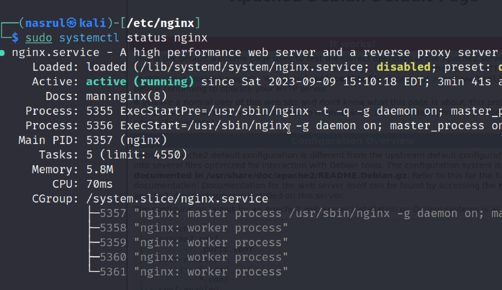Click the 'ExecStartPre=/usr/sbin/nginx' text
502x290 pixels.
(214, 111)
